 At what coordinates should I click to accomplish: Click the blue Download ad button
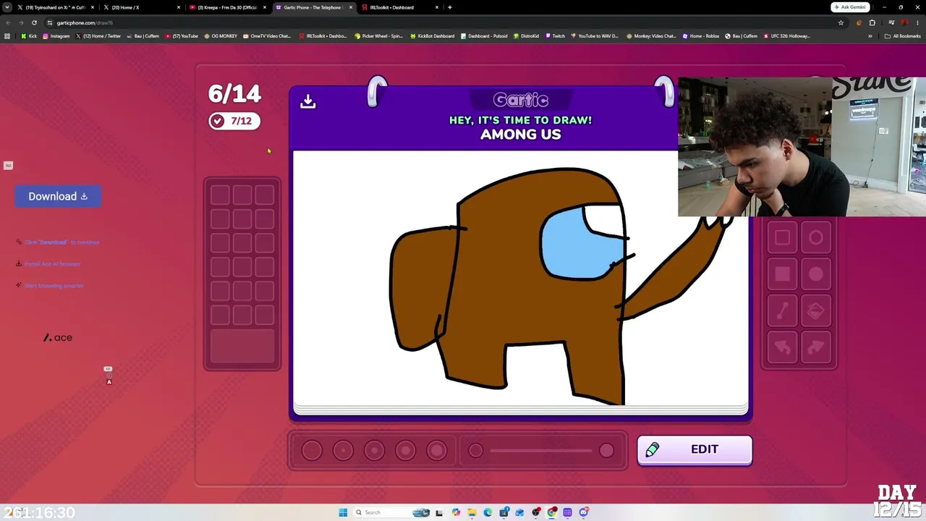[58, 197]
